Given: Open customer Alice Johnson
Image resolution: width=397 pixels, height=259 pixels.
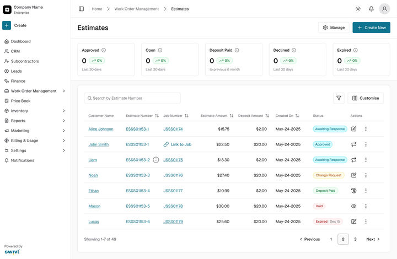Looking at the screenshot, I should (101, 129).
